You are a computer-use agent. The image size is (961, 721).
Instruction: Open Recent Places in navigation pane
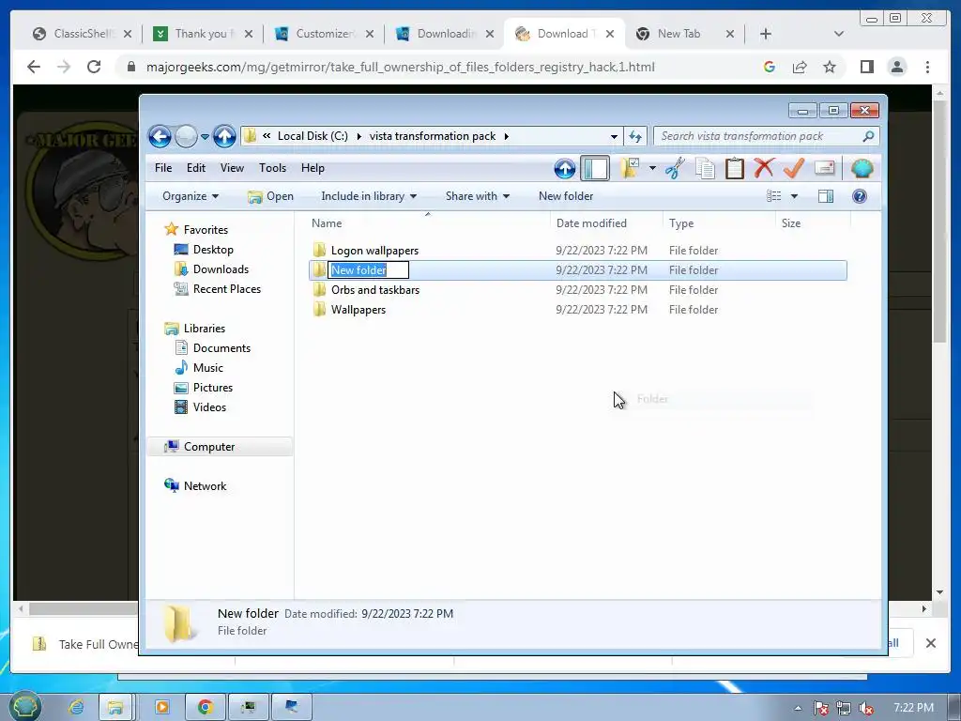pyautogui.click(x=227, y=289)
